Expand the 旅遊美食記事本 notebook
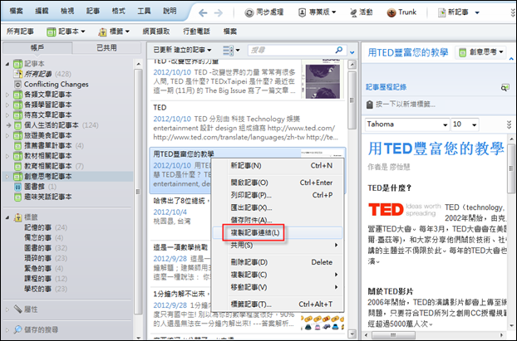The height and width of the screenshot is (341, 517). pyautogui.click(x=7, y=135)
